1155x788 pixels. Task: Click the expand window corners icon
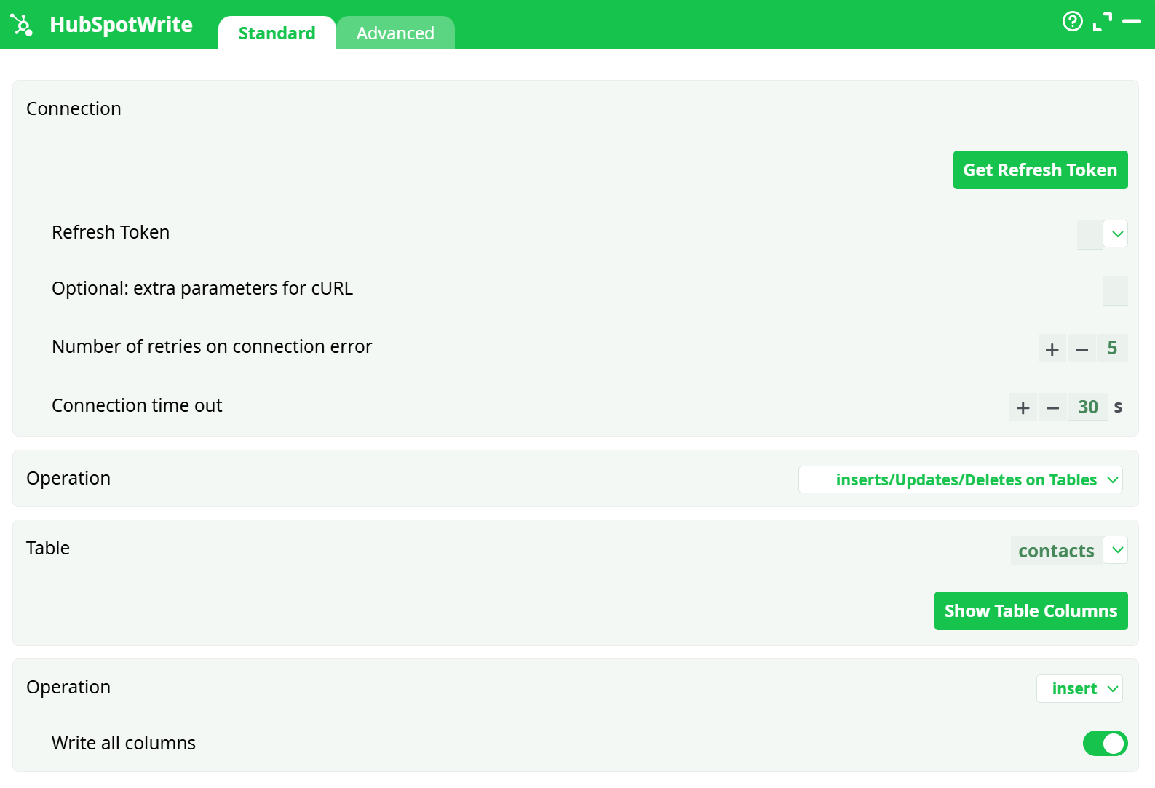(x=1103, y=22)
